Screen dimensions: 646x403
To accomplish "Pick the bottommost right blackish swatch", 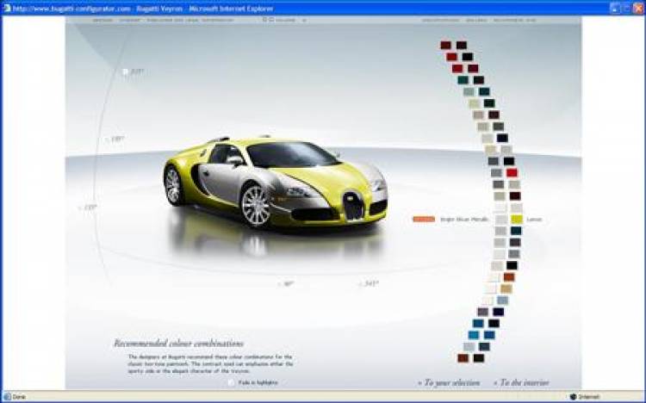I will click(479, 358).
